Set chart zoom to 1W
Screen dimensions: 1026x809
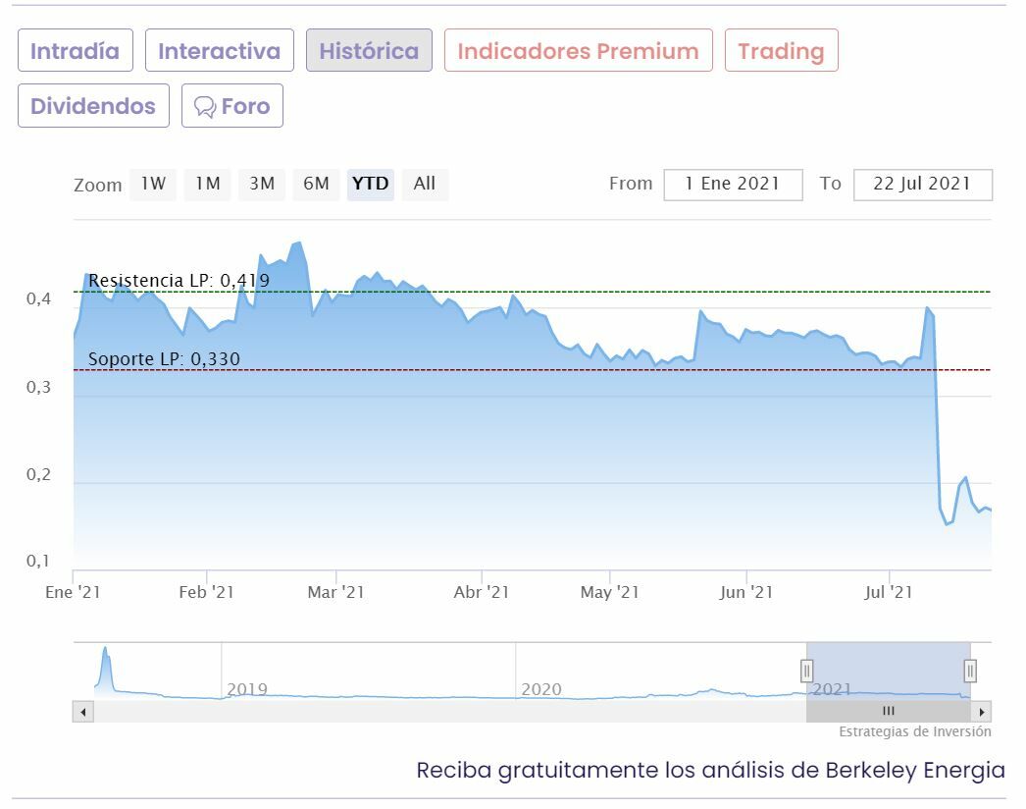tap(153, 184)
